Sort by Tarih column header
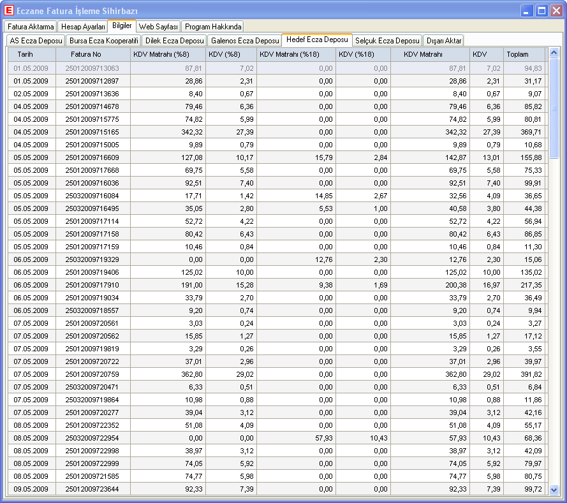This screenshot has width=567, height=503. 26,54
